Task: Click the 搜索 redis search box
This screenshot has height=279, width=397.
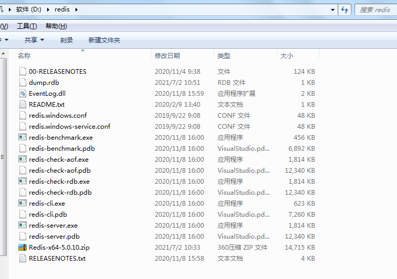Action: pos(376,10)
